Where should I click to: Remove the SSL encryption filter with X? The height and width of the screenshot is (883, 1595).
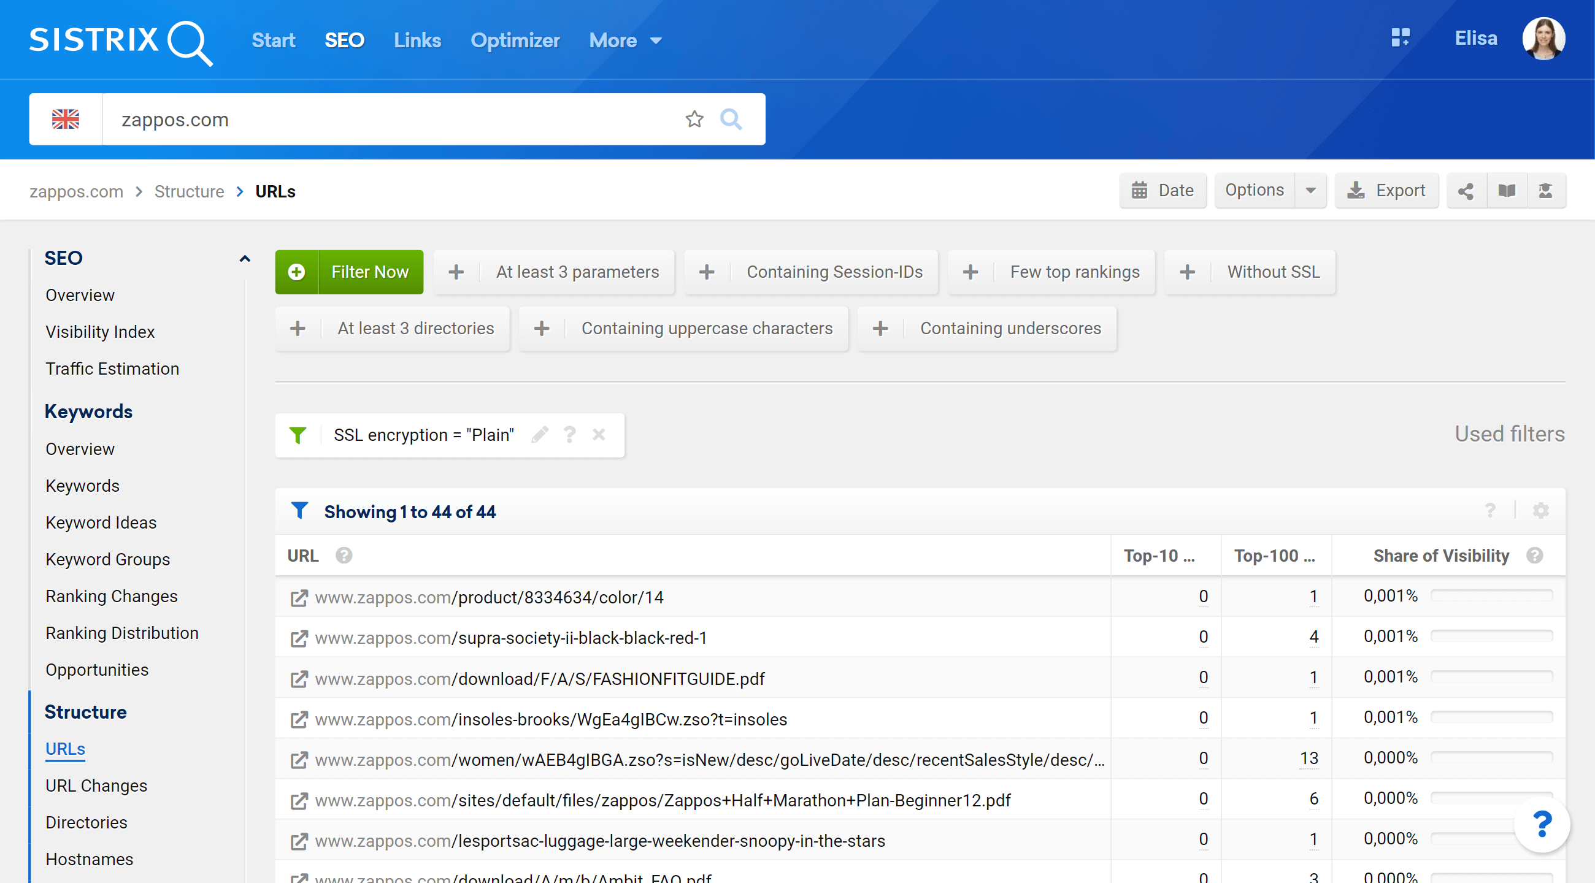(598, 434)
